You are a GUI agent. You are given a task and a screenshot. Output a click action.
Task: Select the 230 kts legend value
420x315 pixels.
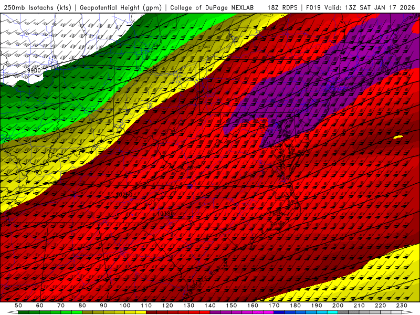(x=402, y=306)
